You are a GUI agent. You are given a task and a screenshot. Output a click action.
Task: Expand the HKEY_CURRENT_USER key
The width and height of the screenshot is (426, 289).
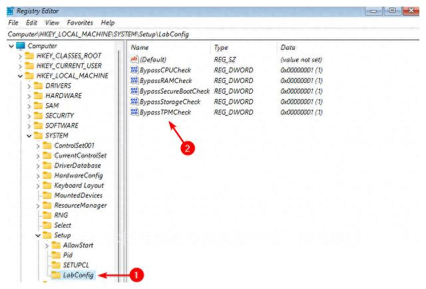click(20, 66)
